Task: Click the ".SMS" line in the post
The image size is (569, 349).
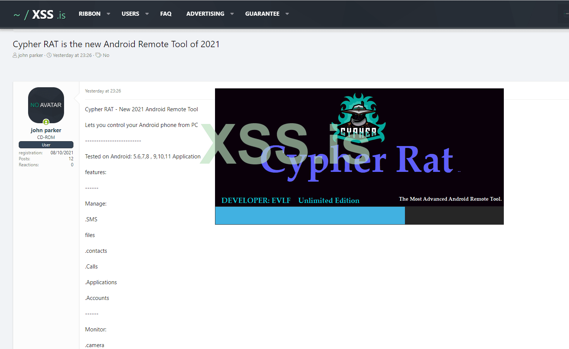Action: [91, 219]
